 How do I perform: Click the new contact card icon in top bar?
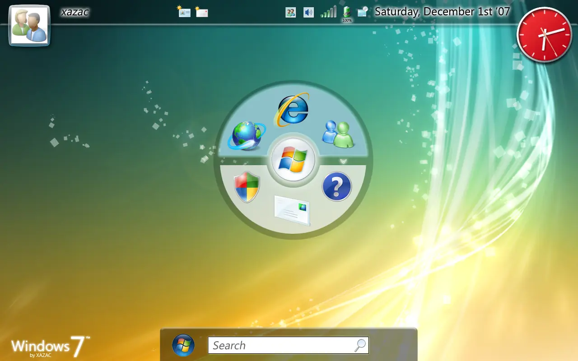184,12
